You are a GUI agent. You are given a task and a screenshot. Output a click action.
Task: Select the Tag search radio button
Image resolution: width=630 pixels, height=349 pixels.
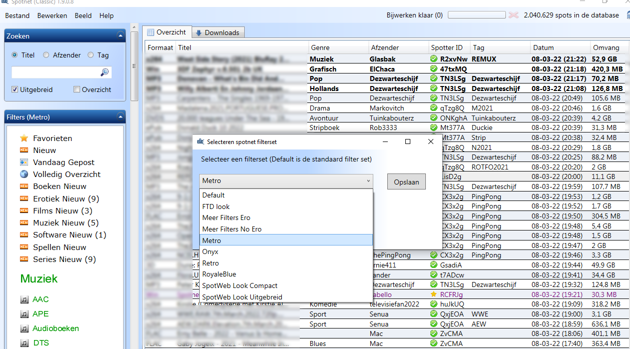point(91,55)
